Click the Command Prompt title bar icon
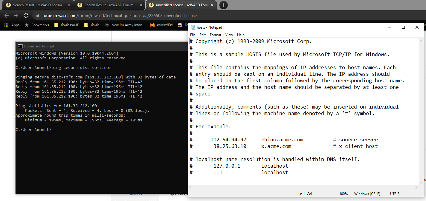 pyautogui.click(x=20, y=46)
